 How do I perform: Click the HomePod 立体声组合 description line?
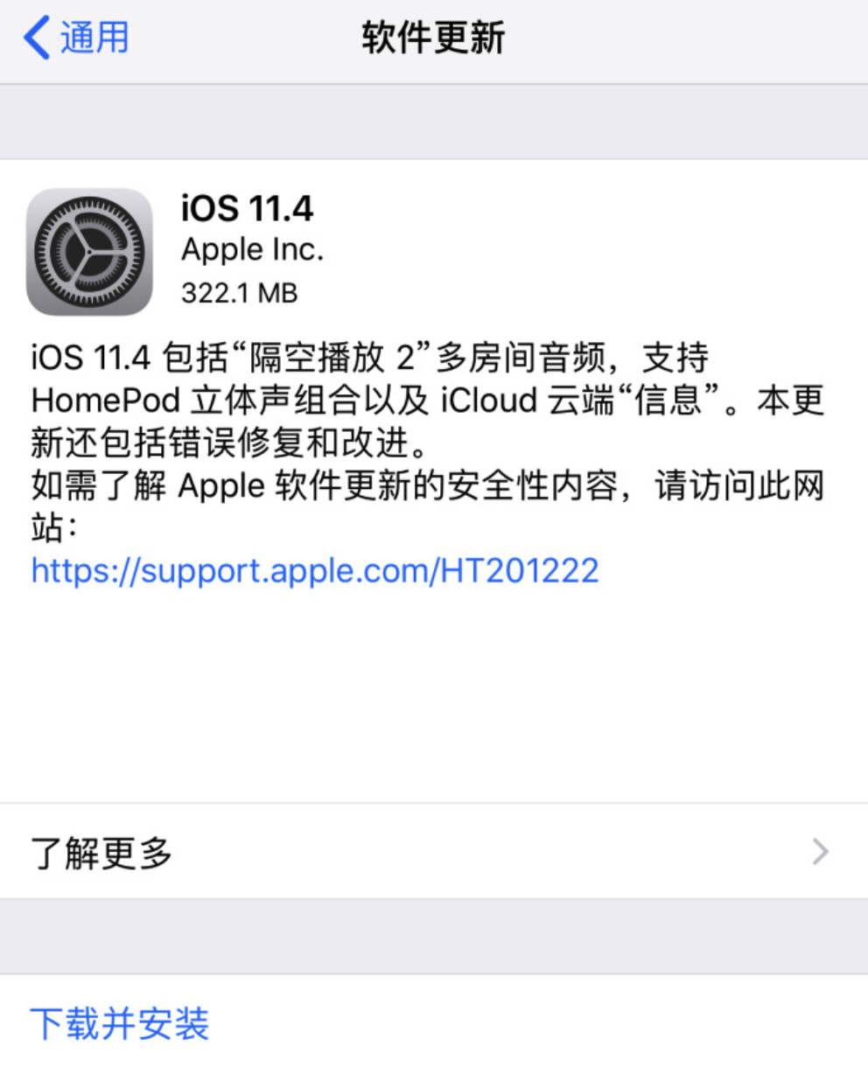(x=427, y=401)
